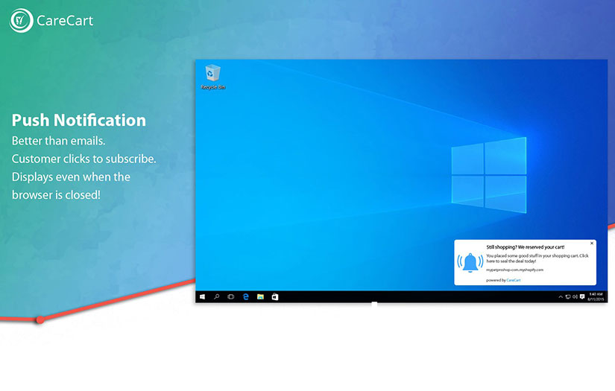
Task: Click the network icon in system tray
Action: coord(568,297)
